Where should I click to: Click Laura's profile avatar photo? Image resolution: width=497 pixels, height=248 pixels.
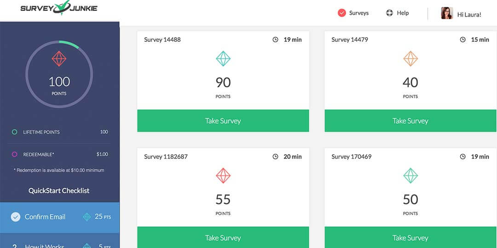point(447,13)
